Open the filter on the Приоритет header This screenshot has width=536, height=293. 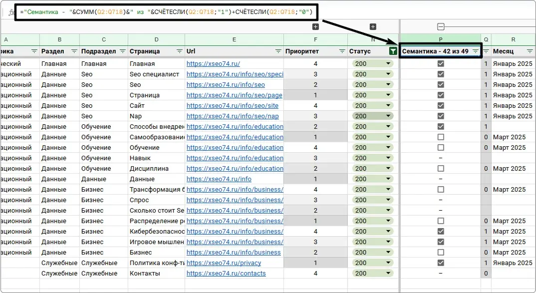pos(342,51)
